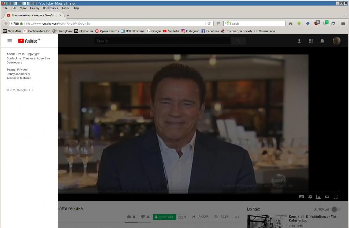Click the YouTube notifications bell
This screenshot has width=349, height=228.
(x=322, y=41)
